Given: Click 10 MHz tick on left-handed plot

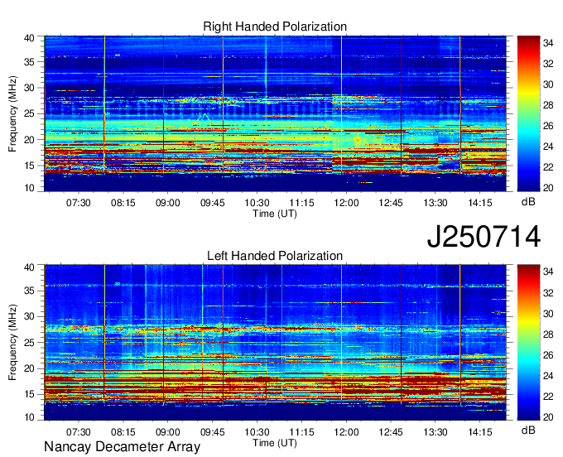Looking at the screenshot, I should pyautogui.click(x=29, y=416).
